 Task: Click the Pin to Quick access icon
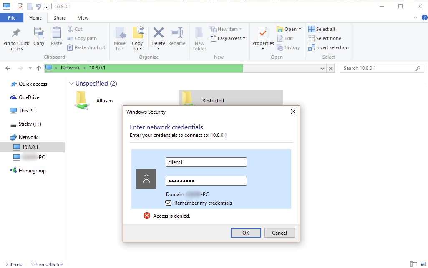pyautogui.click(x=16, y=33)
